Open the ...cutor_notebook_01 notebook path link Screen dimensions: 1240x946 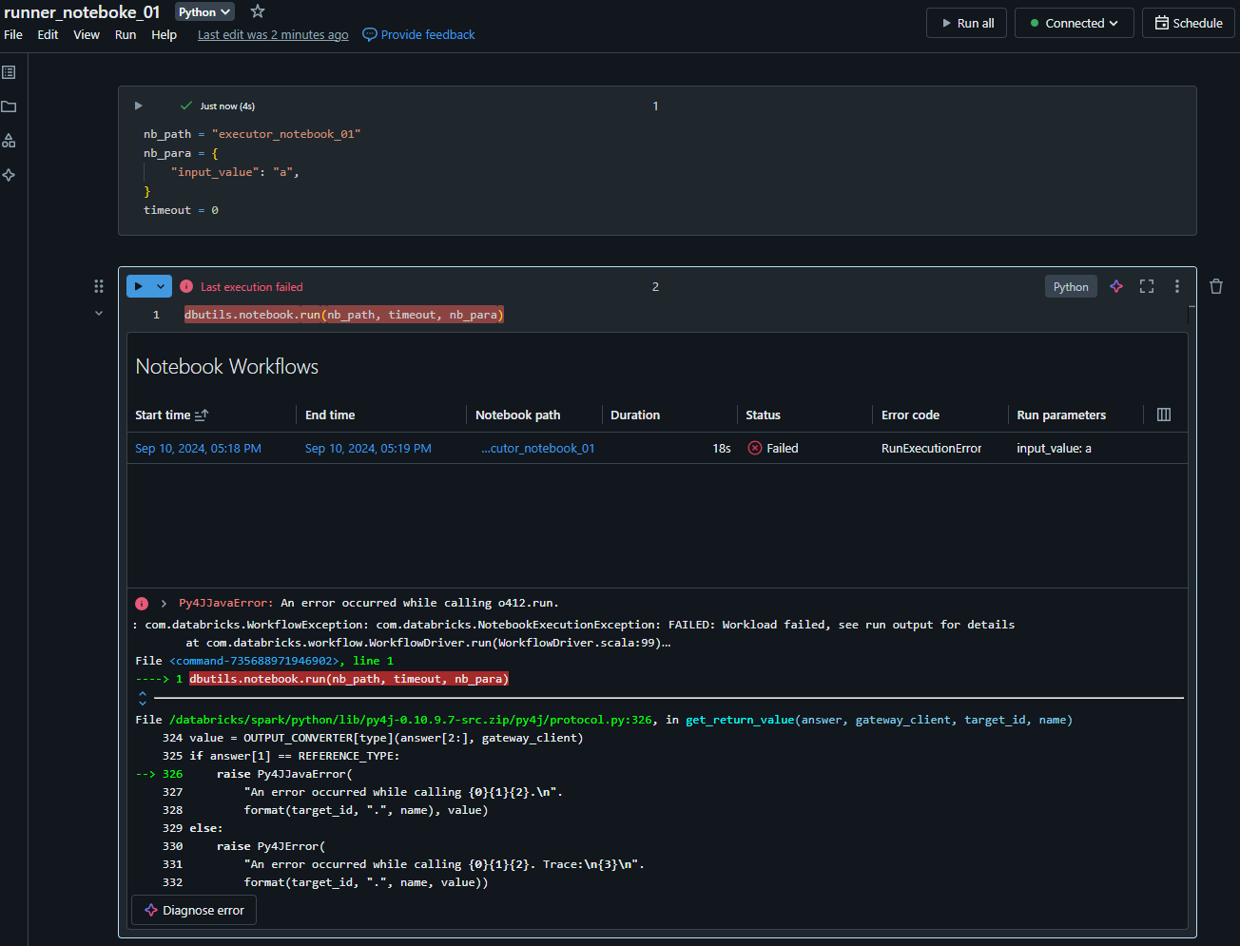(x=538, y=447)
